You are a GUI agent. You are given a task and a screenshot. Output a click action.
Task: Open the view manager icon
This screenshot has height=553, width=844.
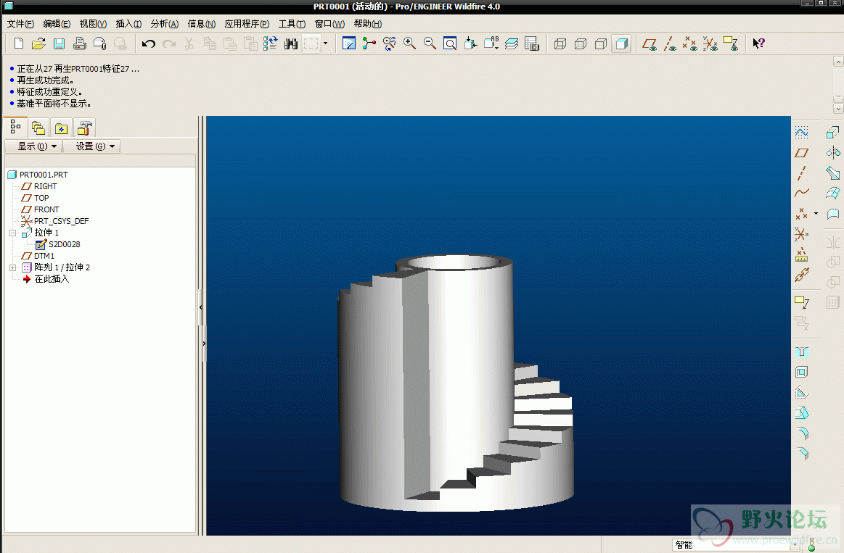[532, 43]
